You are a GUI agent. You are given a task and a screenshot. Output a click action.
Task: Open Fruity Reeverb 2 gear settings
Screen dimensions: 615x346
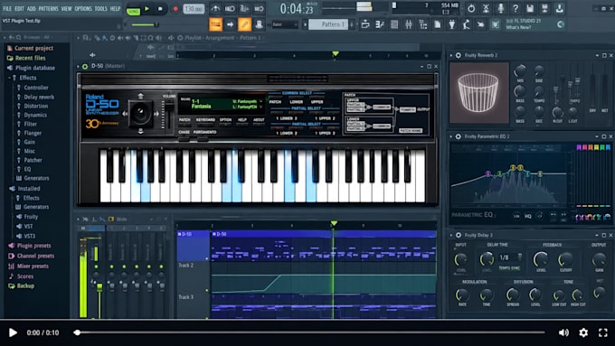click(459, 55)
